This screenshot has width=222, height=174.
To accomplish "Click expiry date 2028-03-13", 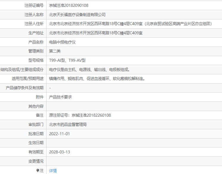I will click(x=60, y=152).
